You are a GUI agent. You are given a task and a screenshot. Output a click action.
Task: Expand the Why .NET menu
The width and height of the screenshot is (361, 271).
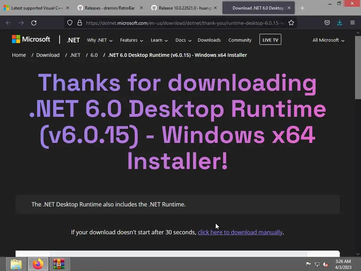tap(100, 40)
